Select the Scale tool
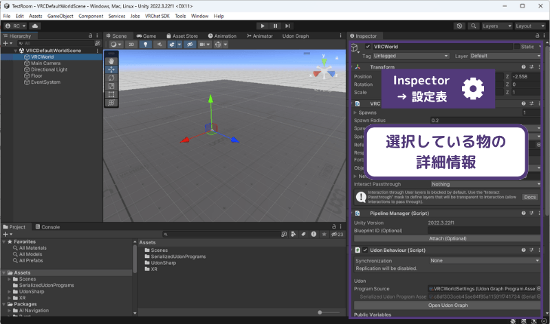The height and width of the screenshot is (324, 550). (111, 86)
